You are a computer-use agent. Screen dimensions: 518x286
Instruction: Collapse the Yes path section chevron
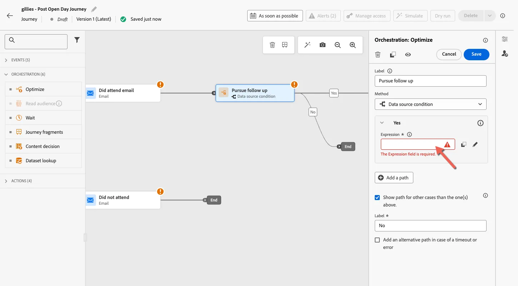tap(382, 123)
